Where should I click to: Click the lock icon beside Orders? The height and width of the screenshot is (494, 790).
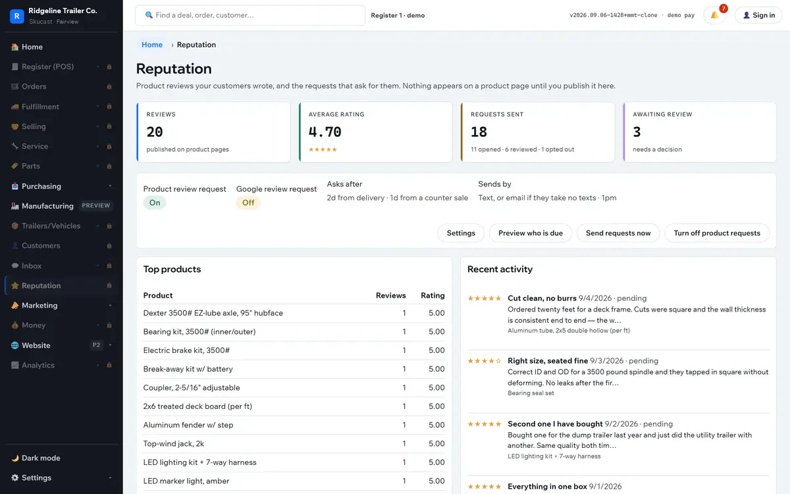coord(109,86)
